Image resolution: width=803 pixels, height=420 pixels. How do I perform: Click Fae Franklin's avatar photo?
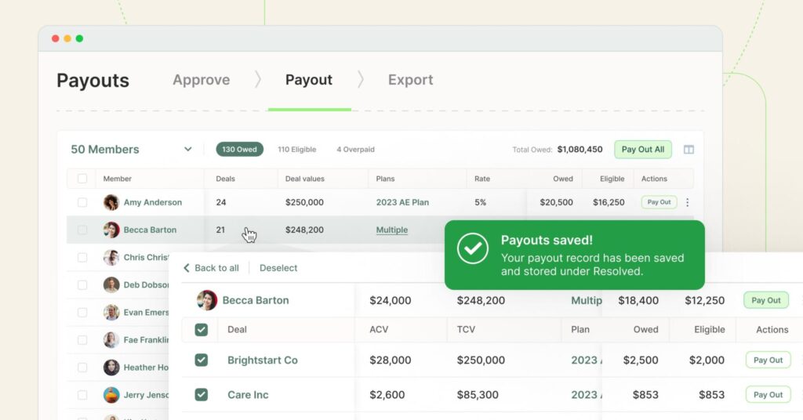pos(111,340)
